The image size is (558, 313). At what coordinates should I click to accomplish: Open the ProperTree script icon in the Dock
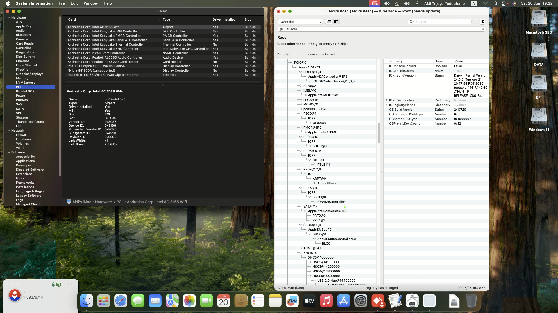(x=395, y=301)
